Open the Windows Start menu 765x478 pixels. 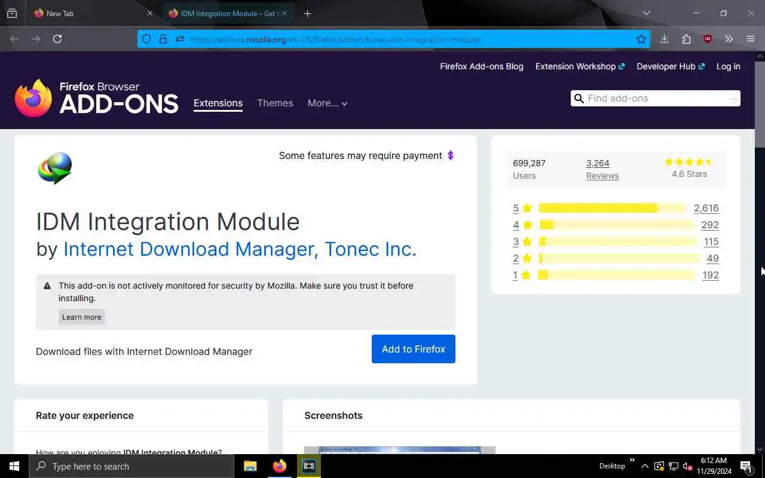14,466
